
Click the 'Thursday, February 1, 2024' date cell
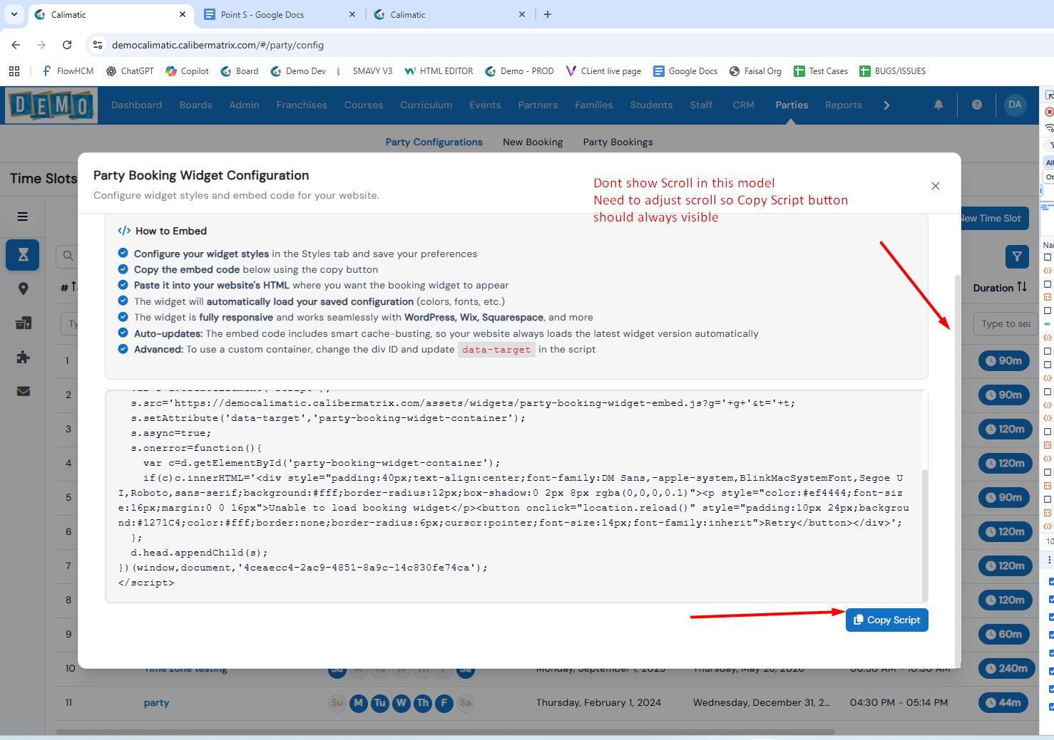tap(598, 703)
